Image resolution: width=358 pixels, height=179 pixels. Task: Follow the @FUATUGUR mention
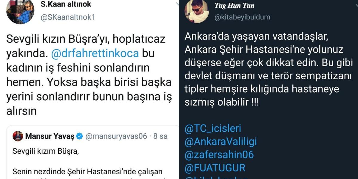215,168
